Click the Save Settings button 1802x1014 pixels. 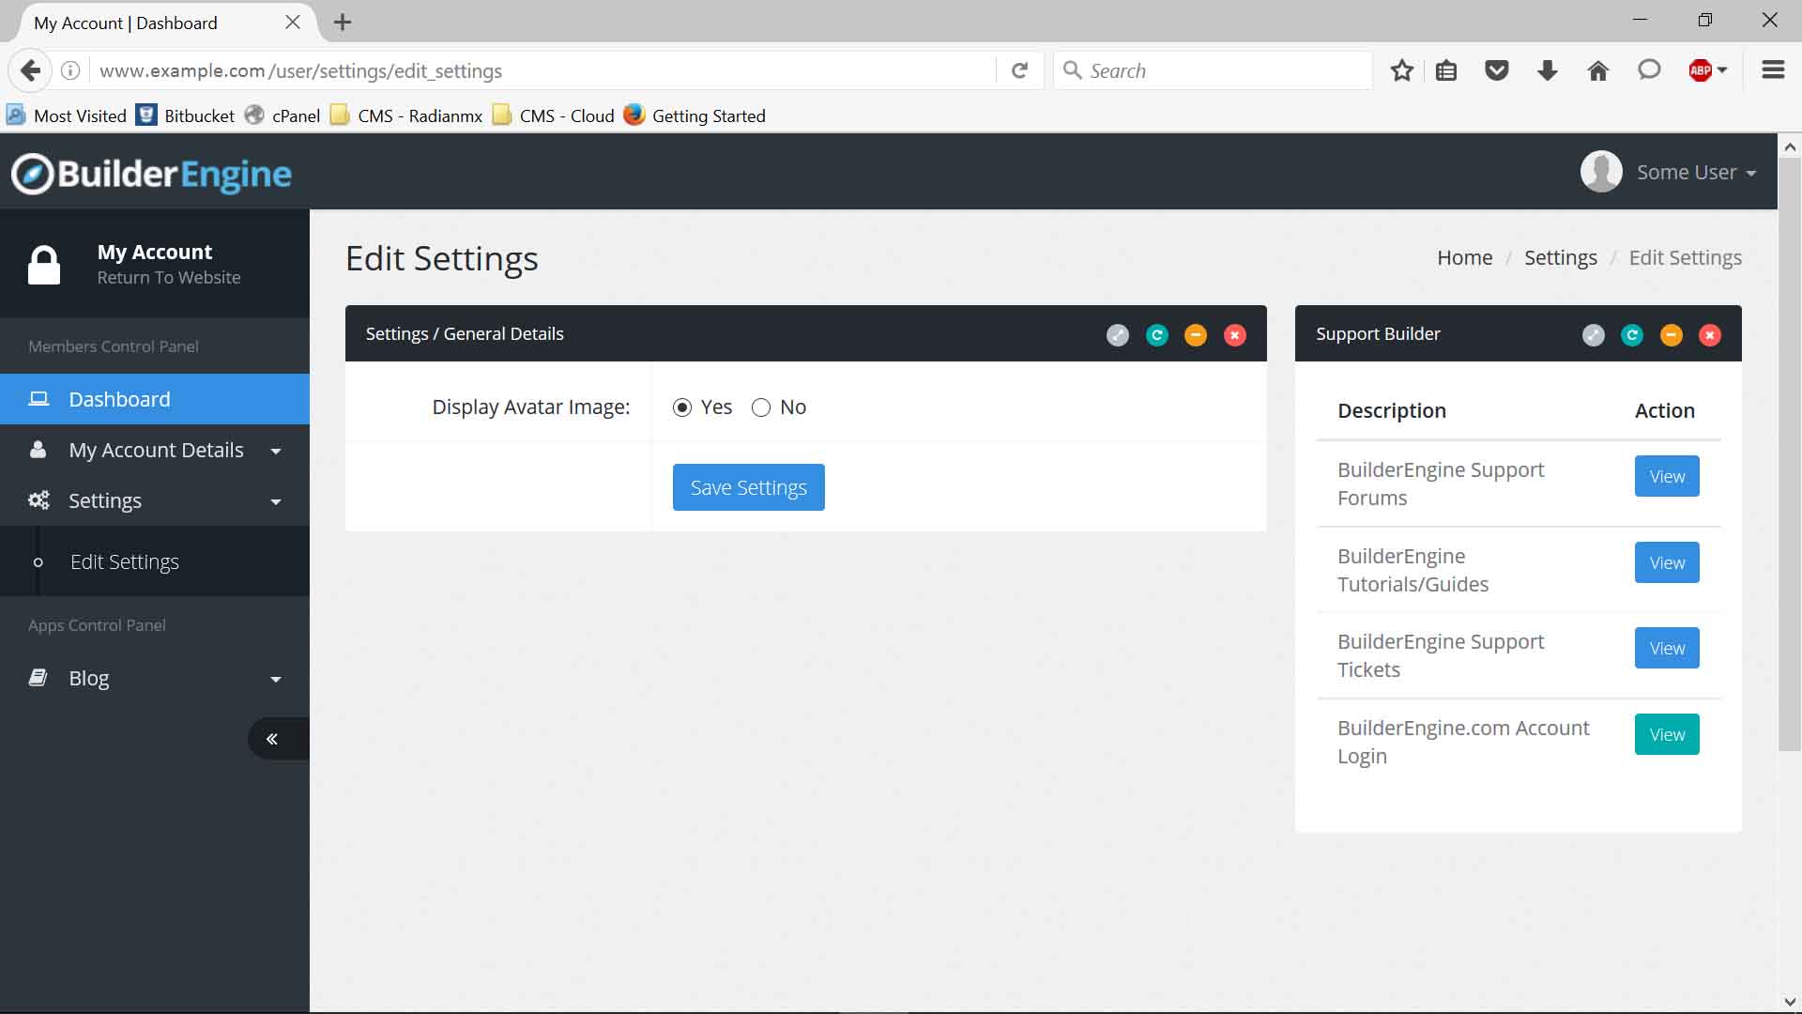pos(748,487)
